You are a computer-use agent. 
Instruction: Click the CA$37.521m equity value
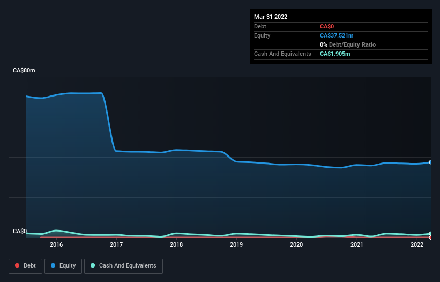(337, 35)
